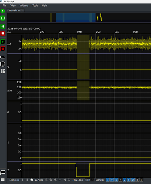The width and height of the screenshot is (151, 184).
Task: Add a single marker from Markers toolbar
Action: pyautogui.click(x=22, y=180)
